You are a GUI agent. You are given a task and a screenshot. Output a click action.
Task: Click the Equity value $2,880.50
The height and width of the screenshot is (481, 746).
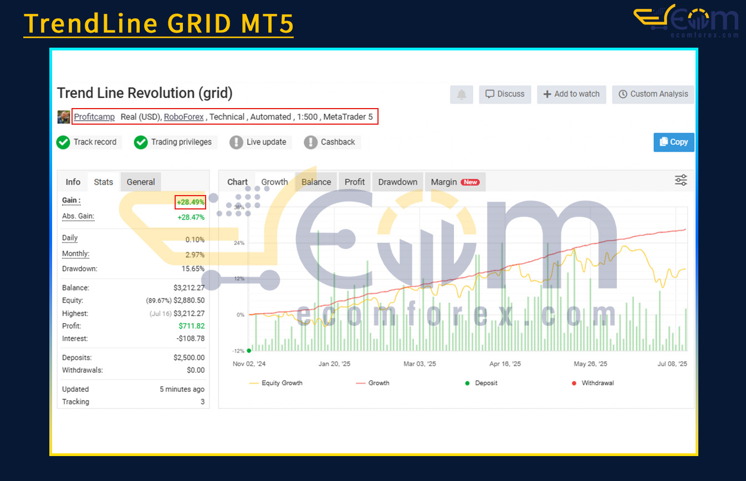point(189,300)
